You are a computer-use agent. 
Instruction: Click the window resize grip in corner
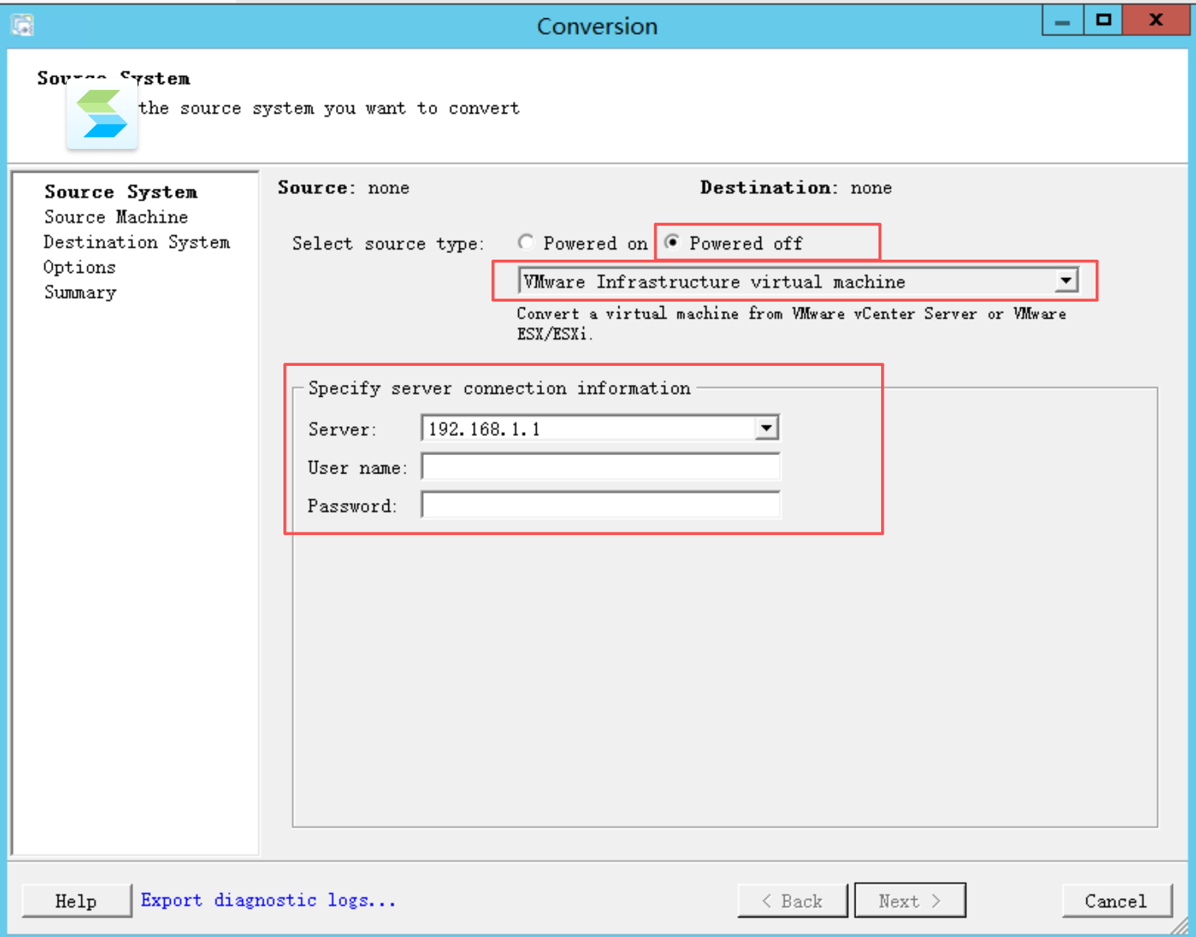pyautogui.click(x=1180, y=925)
